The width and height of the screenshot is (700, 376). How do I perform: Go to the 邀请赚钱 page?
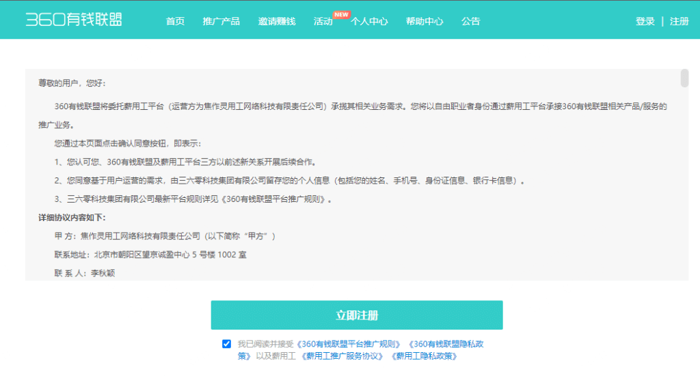[277, 21]
